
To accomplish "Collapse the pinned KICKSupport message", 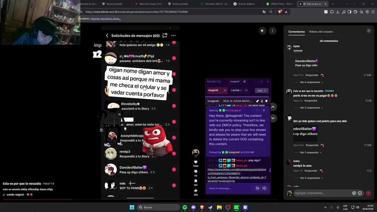I will point(257,110).
